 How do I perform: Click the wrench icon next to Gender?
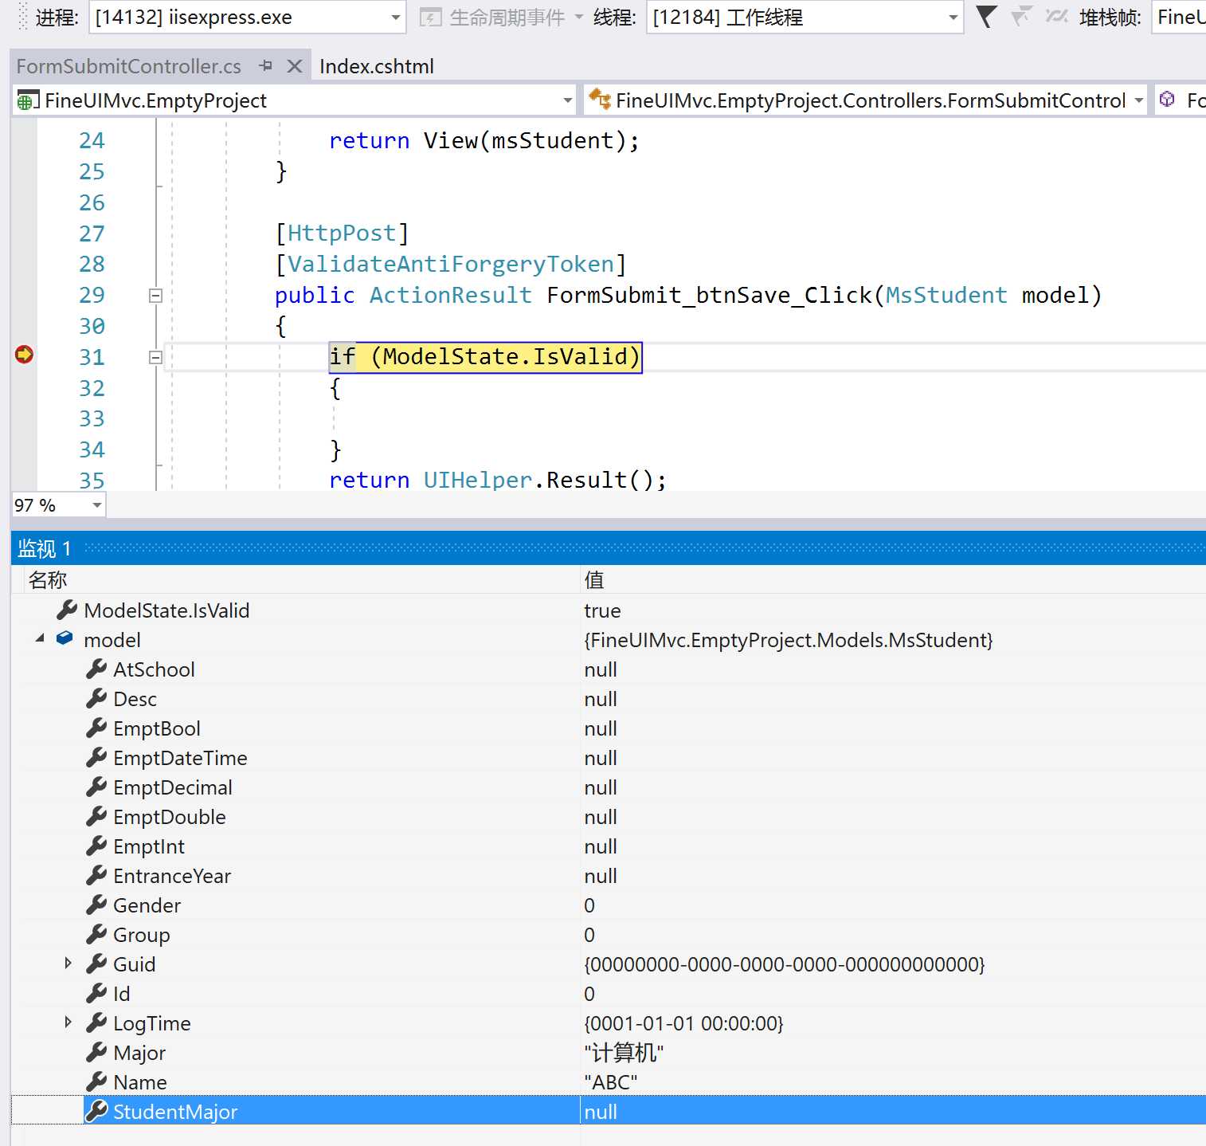[x=96, y=905]
